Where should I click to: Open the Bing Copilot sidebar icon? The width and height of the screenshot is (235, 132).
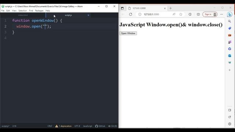click(229, 14)
